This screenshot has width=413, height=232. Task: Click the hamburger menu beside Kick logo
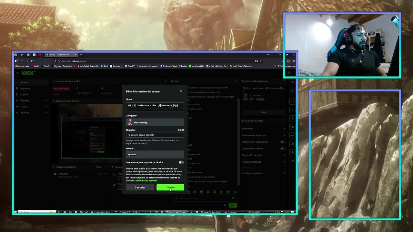pos(17,73)
